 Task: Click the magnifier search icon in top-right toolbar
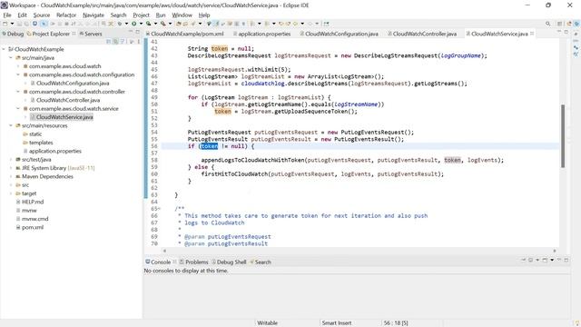pyautogui.click(x=547, y=24)
